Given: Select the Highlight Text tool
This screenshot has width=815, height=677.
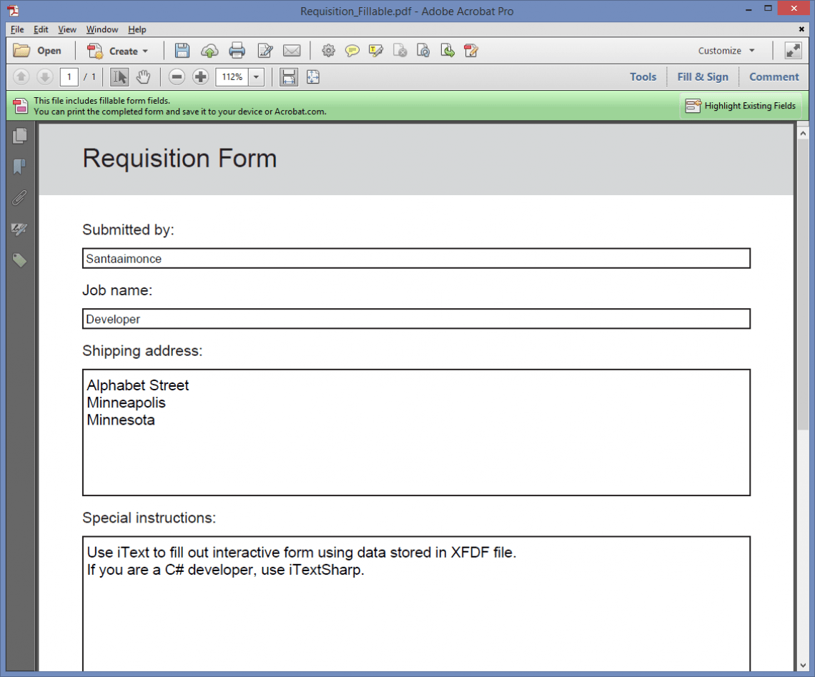Looking at the screenshot, I should 375,51.
